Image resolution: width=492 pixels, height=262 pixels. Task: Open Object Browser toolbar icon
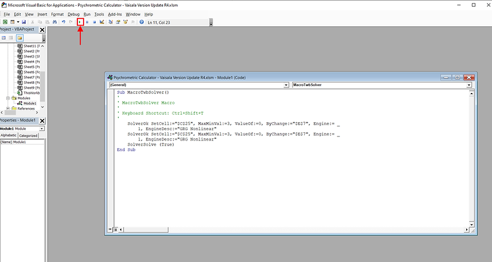coord(125,22)
